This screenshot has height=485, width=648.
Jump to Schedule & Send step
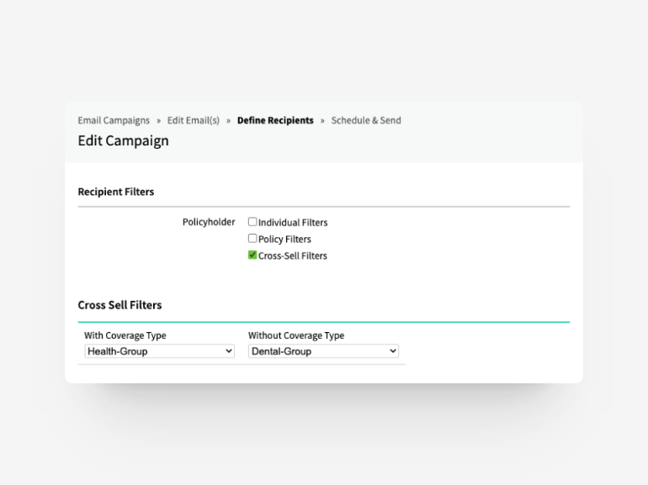pos(366,120)
